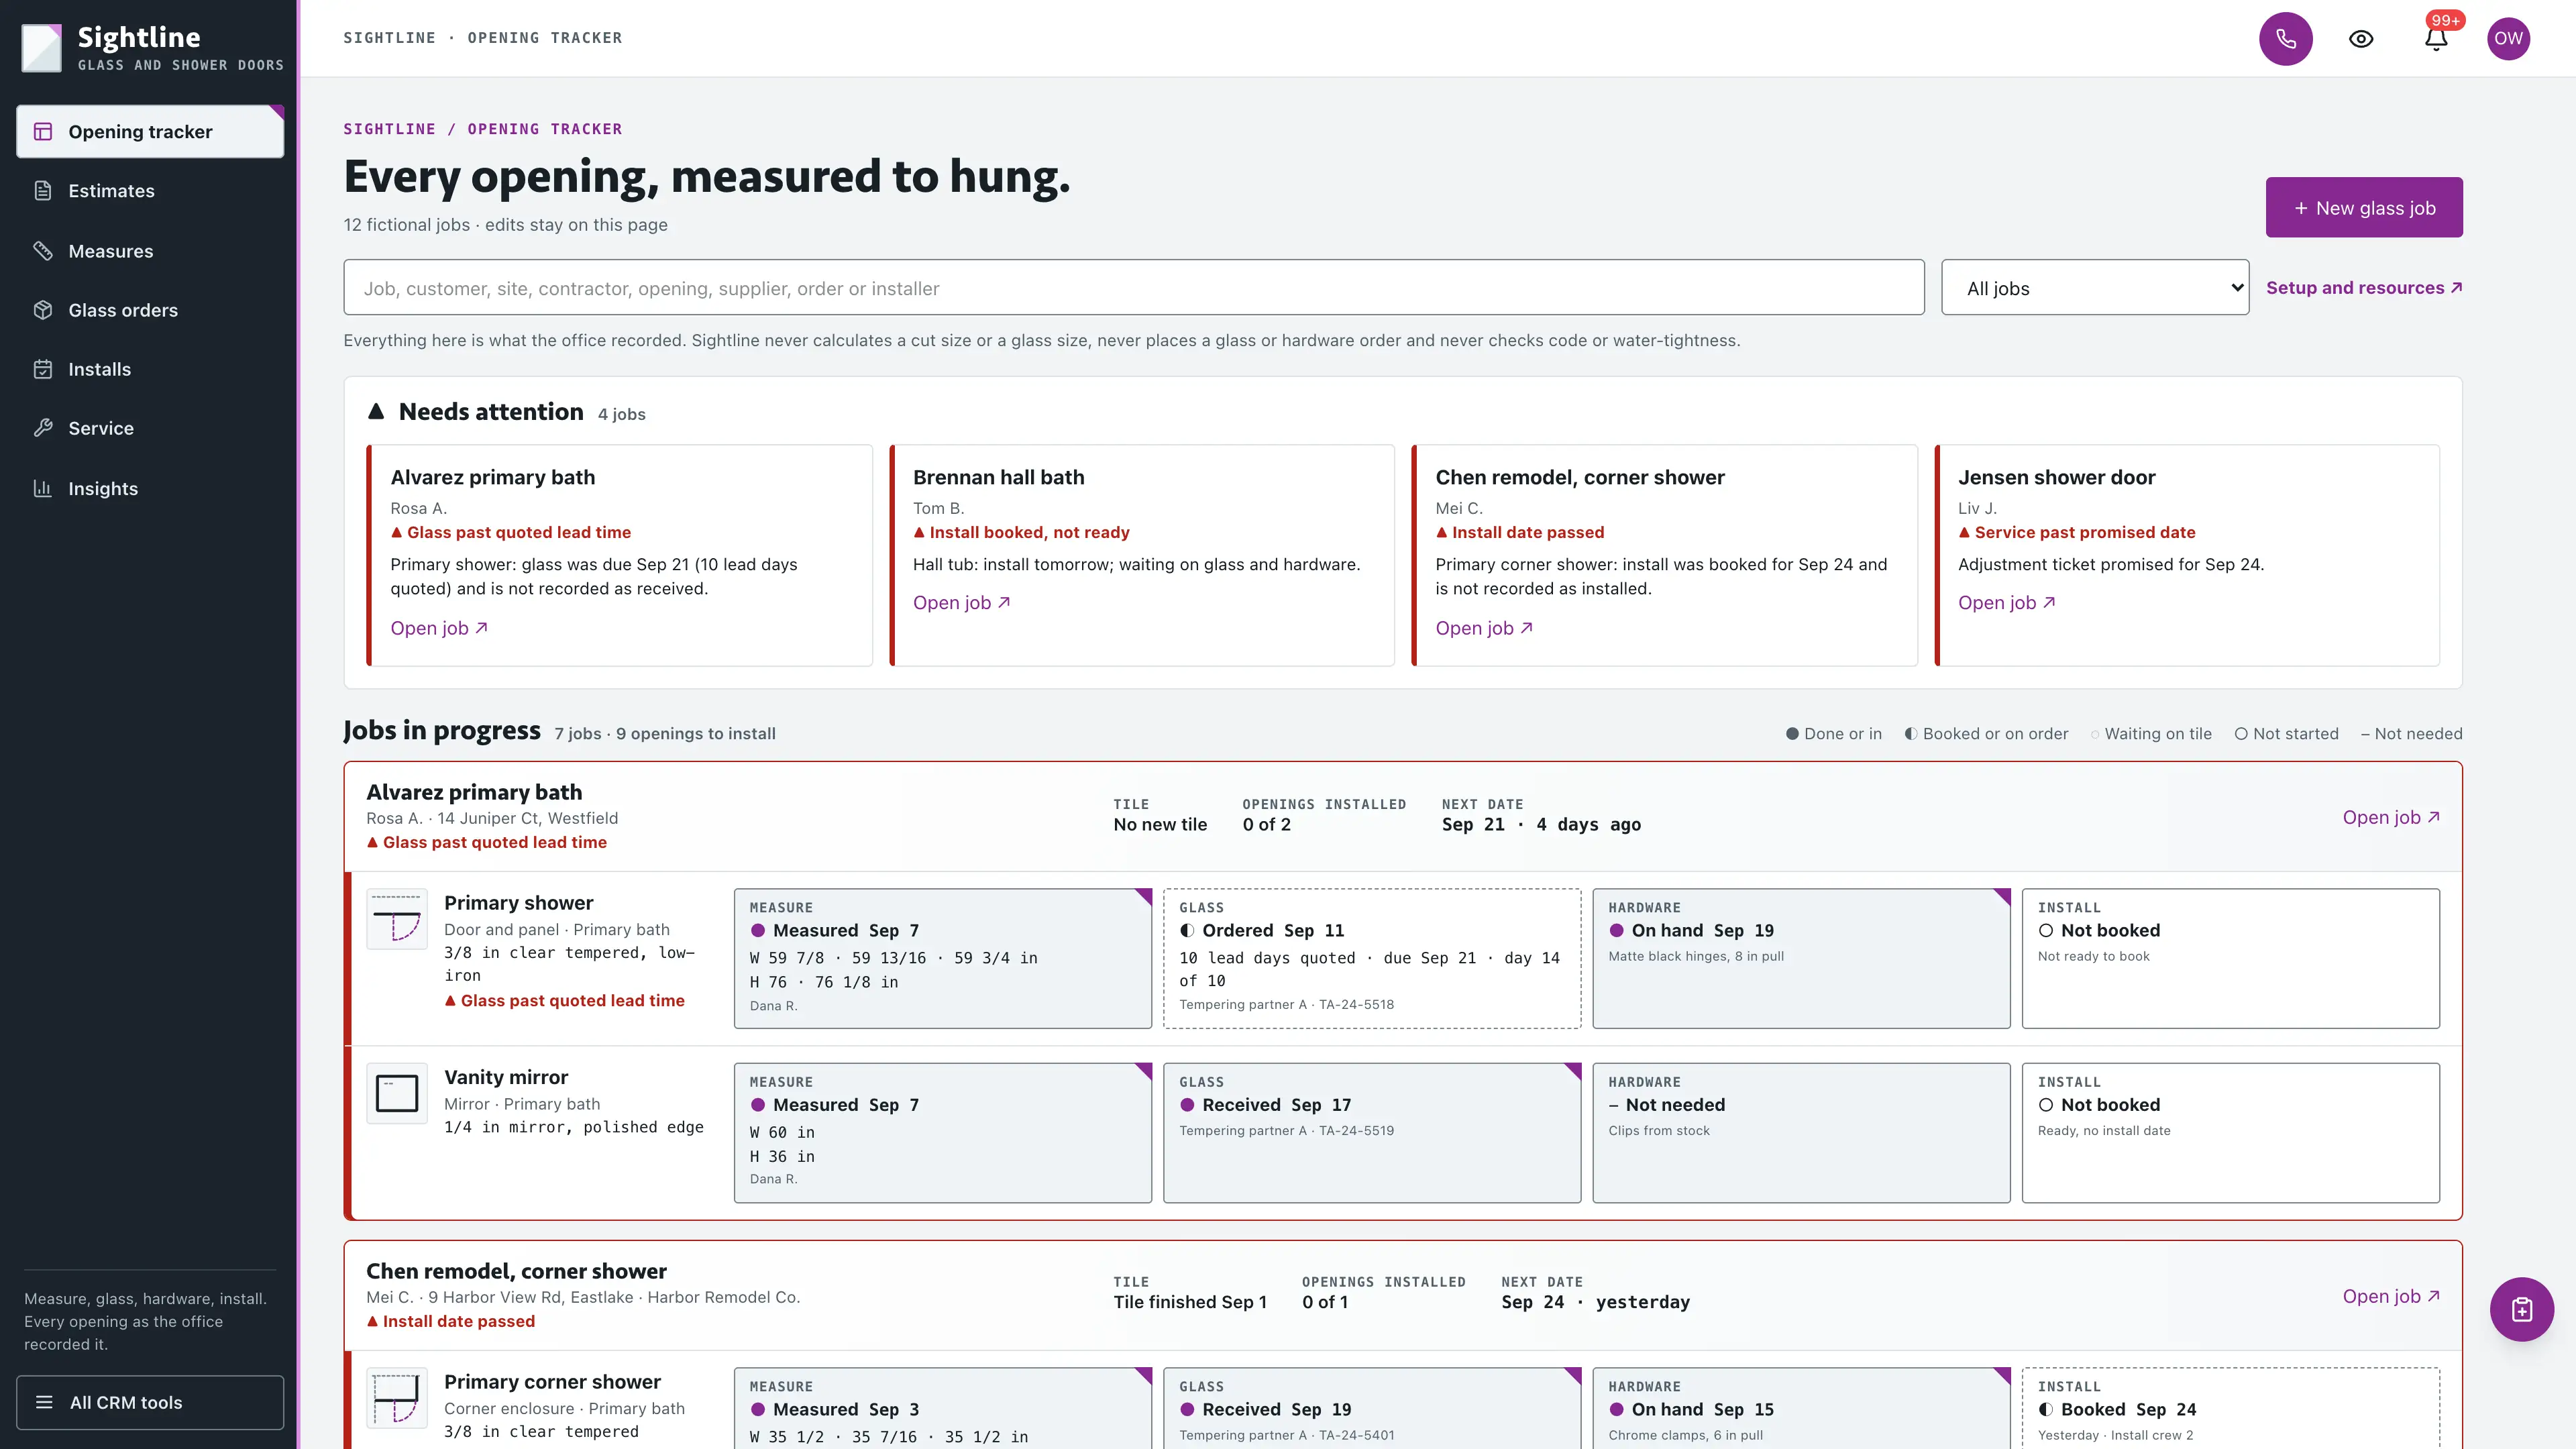This screenshot has width=2576, height=1449.
Task: Expand the Glass Ordered Sep 11 stage card
Action: (x=1372, y=958)
